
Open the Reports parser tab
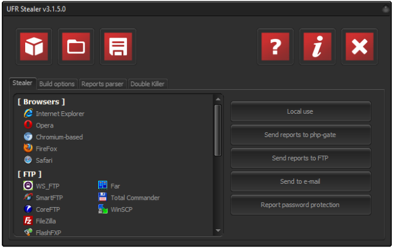click(102, 84)
